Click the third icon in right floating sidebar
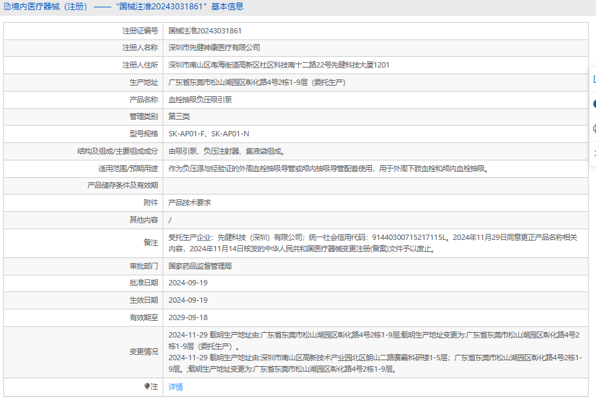 593,128
